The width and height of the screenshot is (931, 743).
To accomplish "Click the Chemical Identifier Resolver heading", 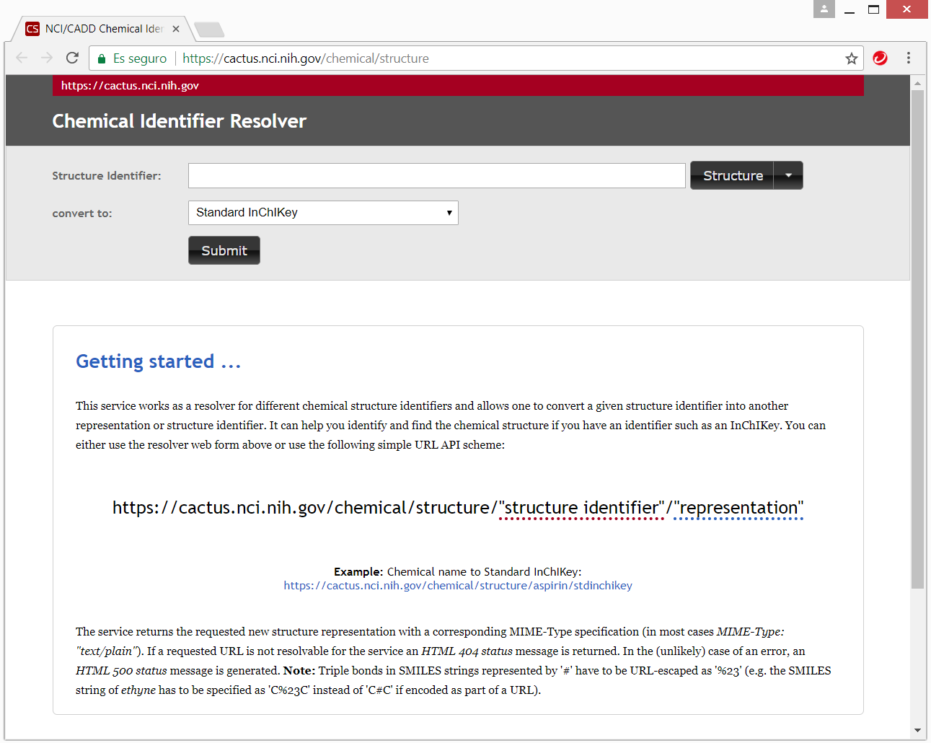I will (179, 121).
